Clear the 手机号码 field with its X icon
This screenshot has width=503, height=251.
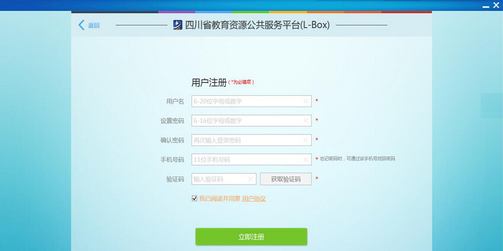306,159
